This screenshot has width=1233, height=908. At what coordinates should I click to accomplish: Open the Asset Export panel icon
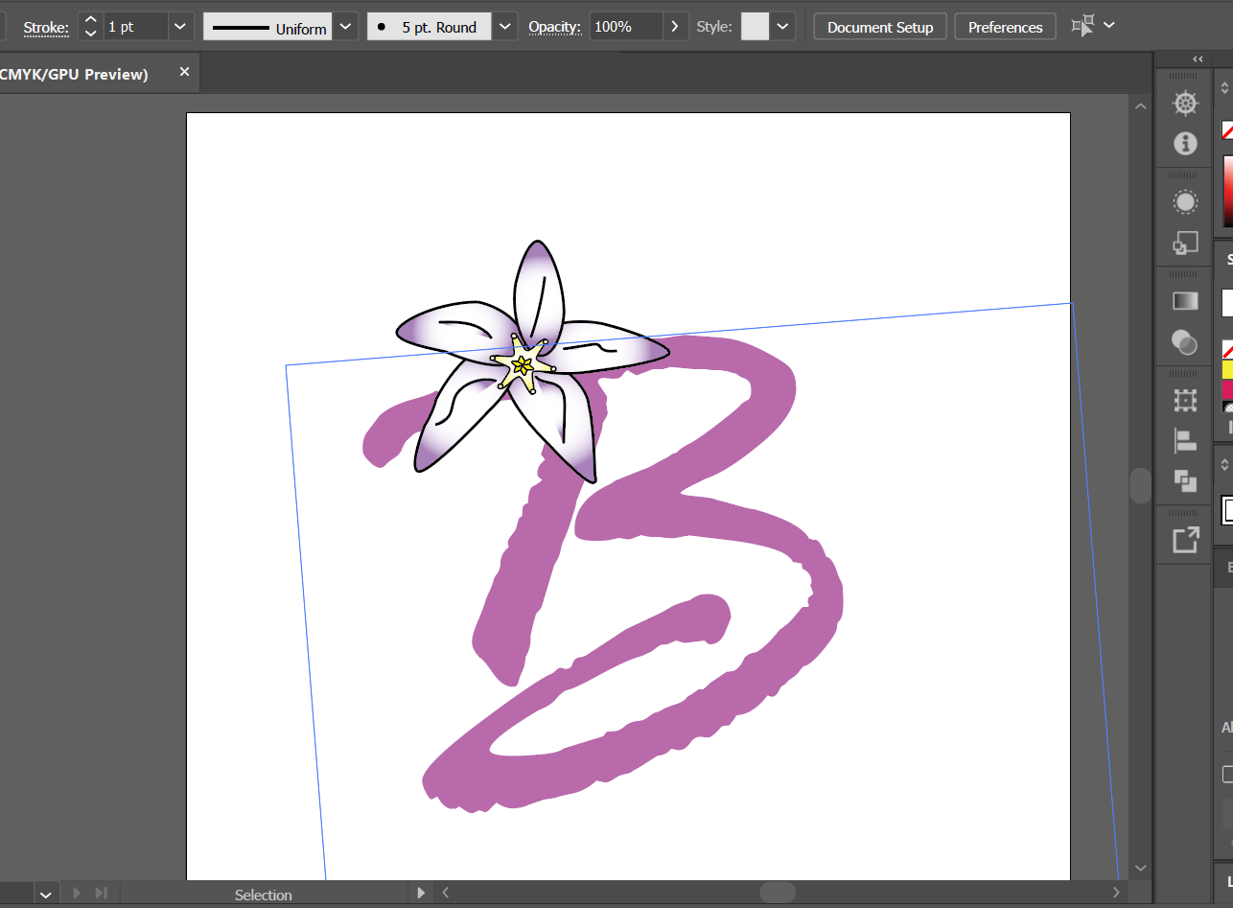[x=1186, y=540]
